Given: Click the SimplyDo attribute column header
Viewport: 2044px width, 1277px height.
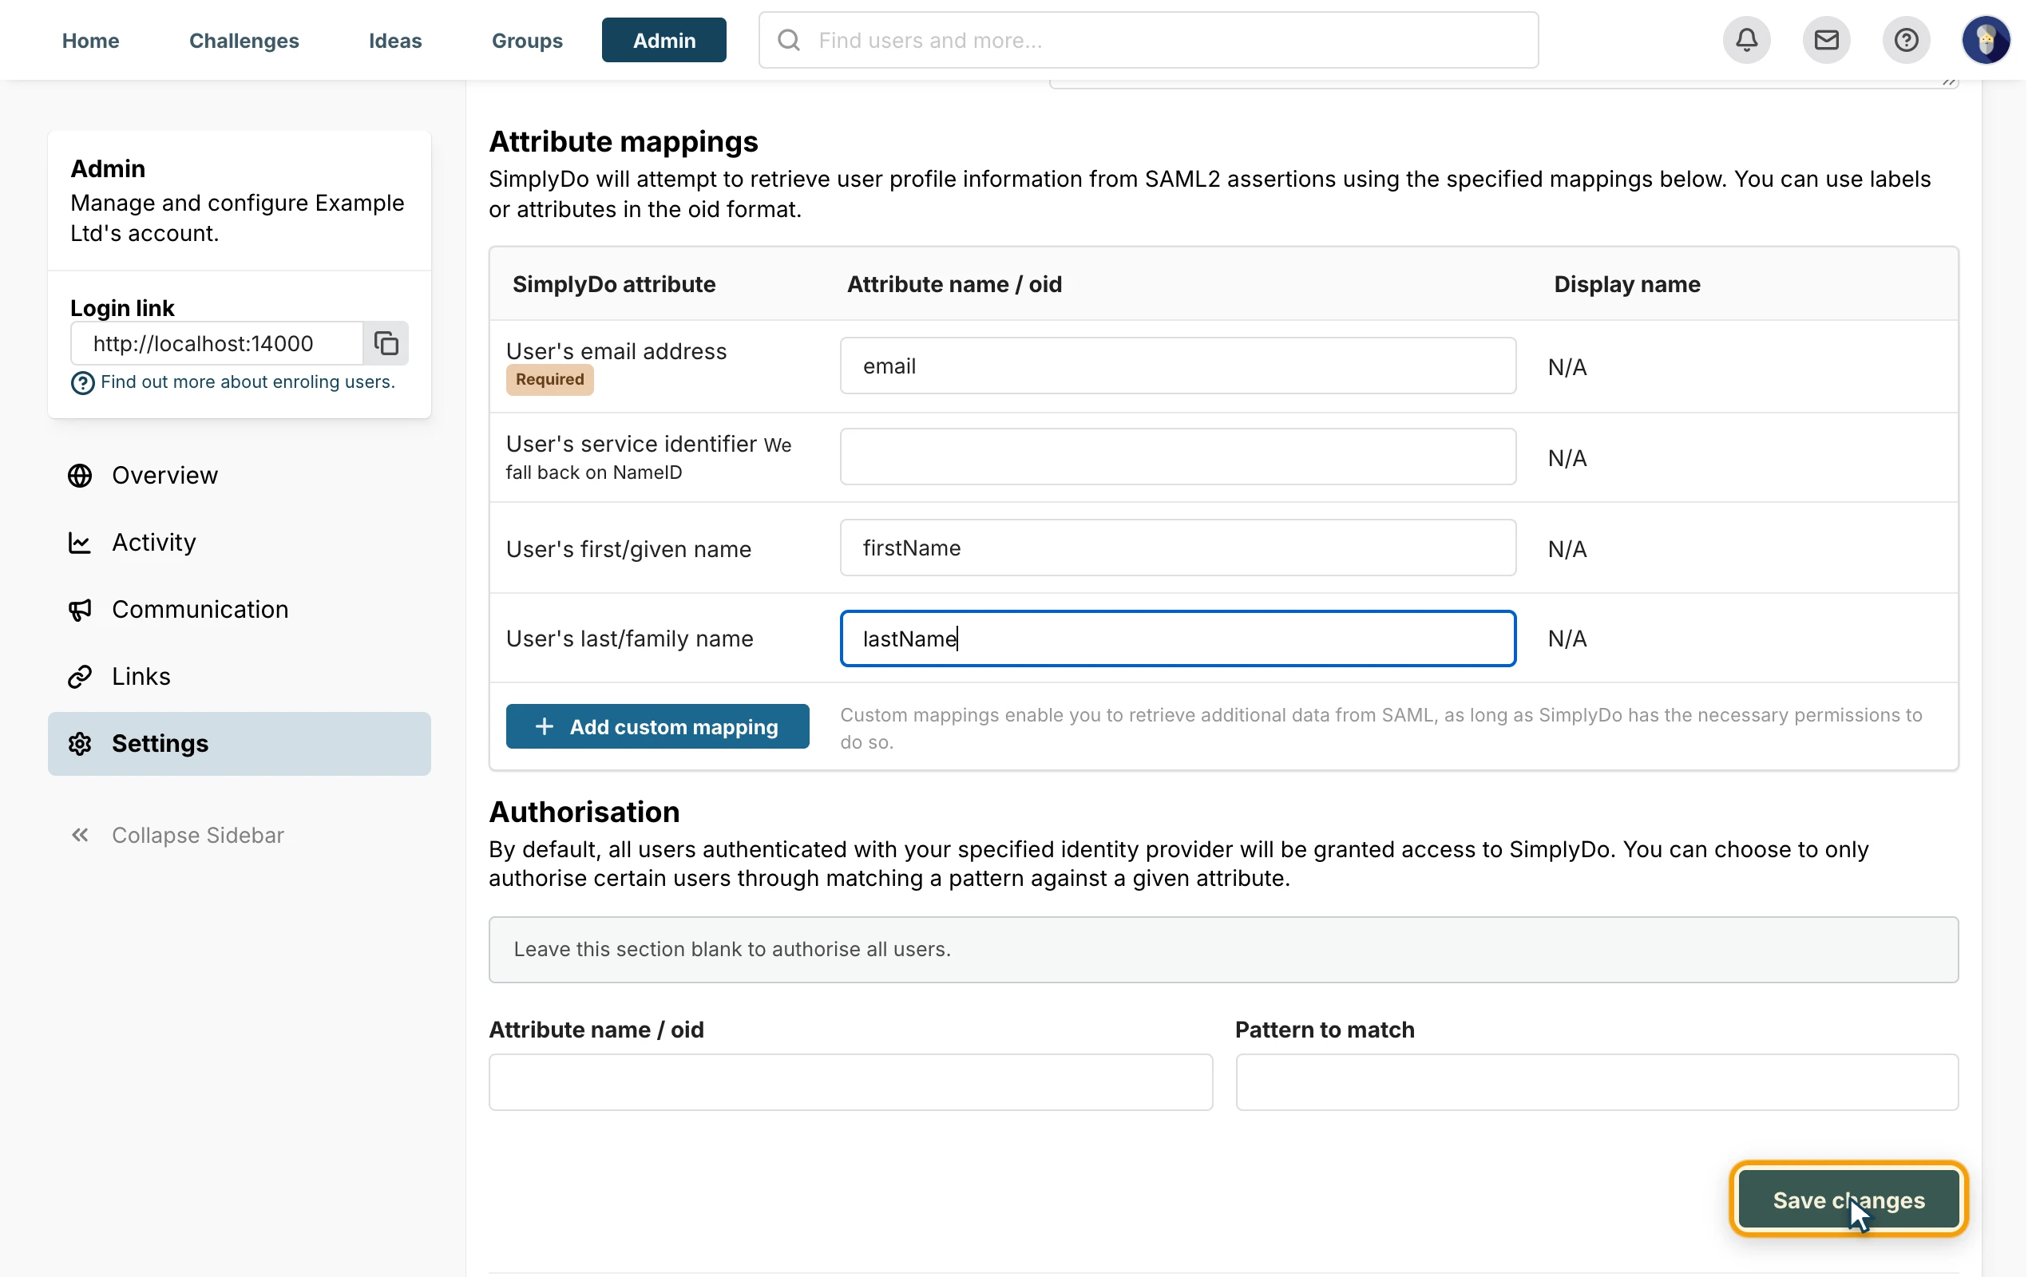Looking at the screenshot, I should (x=614, y=284).
